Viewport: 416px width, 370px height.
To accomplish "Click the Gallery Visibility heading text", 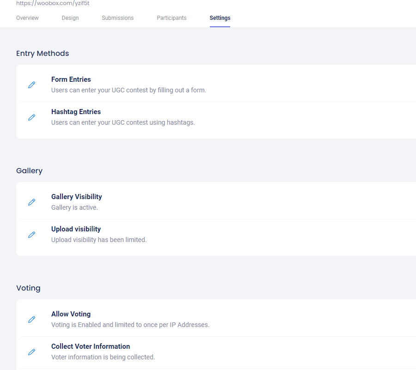I will (x=76, y=197).
